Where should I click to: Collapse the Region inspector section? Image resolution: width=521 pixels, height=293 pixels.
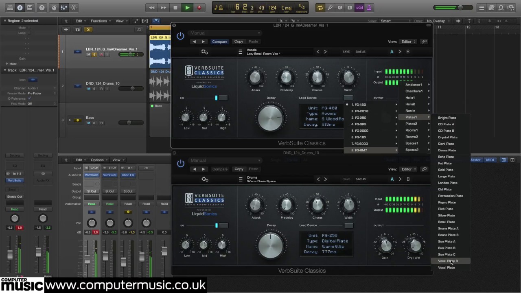pos(5,21)
